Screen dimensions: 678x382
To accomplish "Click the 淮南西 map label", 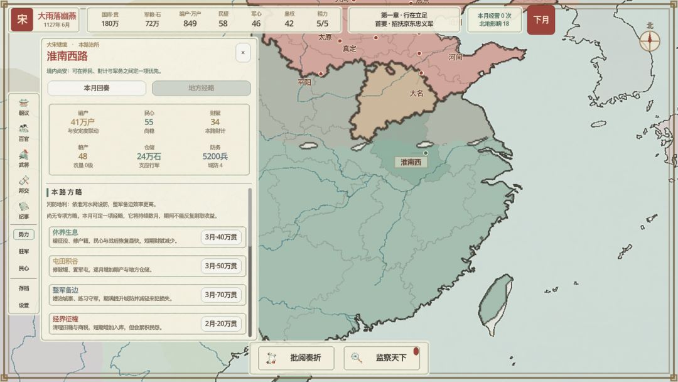I will point(411,162).
